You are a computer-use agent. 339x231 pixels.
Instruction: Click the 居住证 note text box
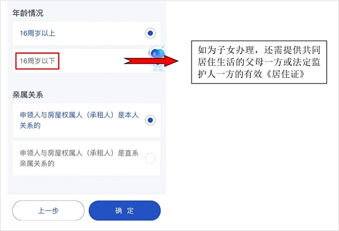pos(259,62)
